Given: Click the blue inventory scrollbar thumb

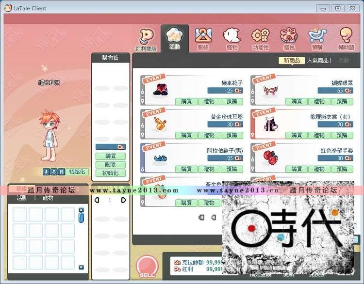Looking at the screenshot, I should (81, 218).
